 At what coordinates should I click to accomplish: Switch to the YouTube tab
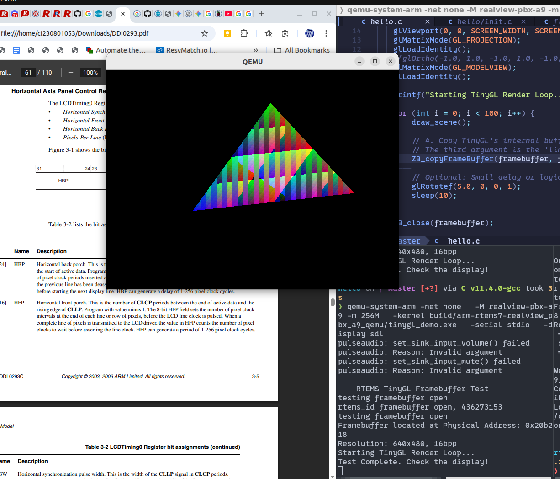pyautogui.click(x=228, y=14)
